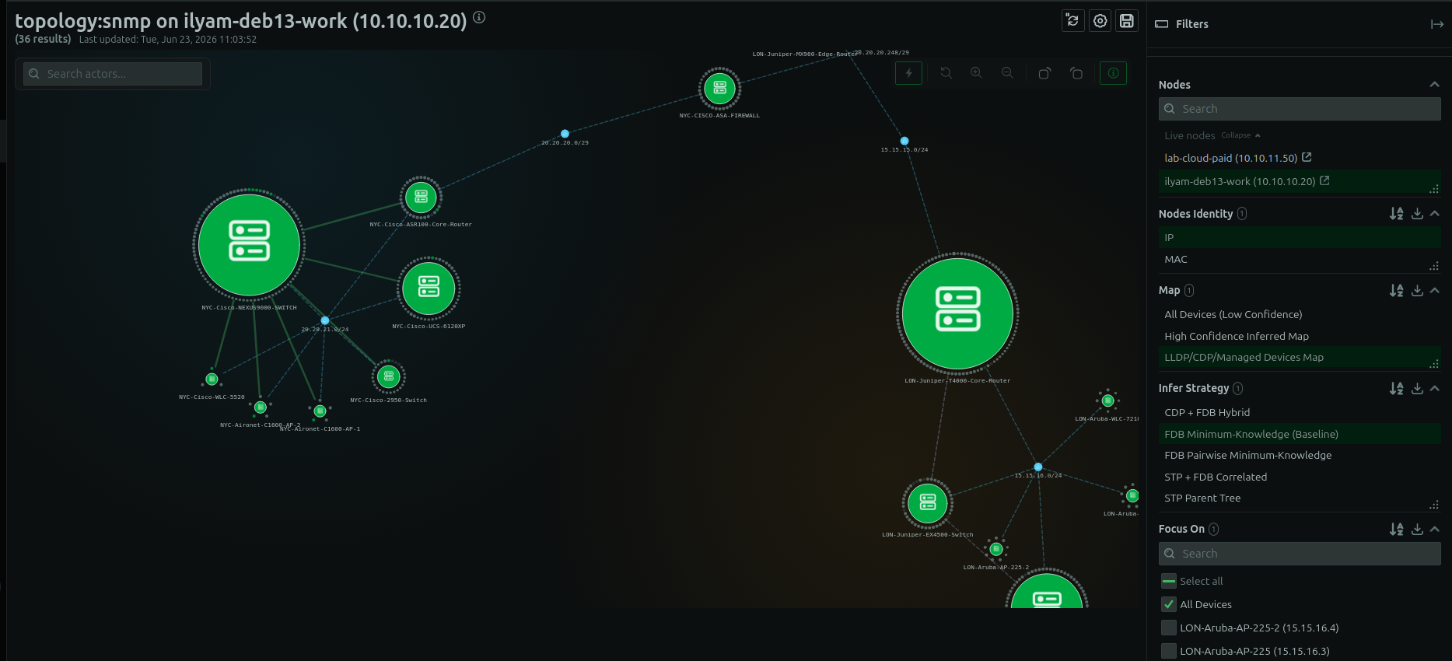Focus the Nodes search field
Viewport: 1452px width, 661px height.
coord(1300,109)
